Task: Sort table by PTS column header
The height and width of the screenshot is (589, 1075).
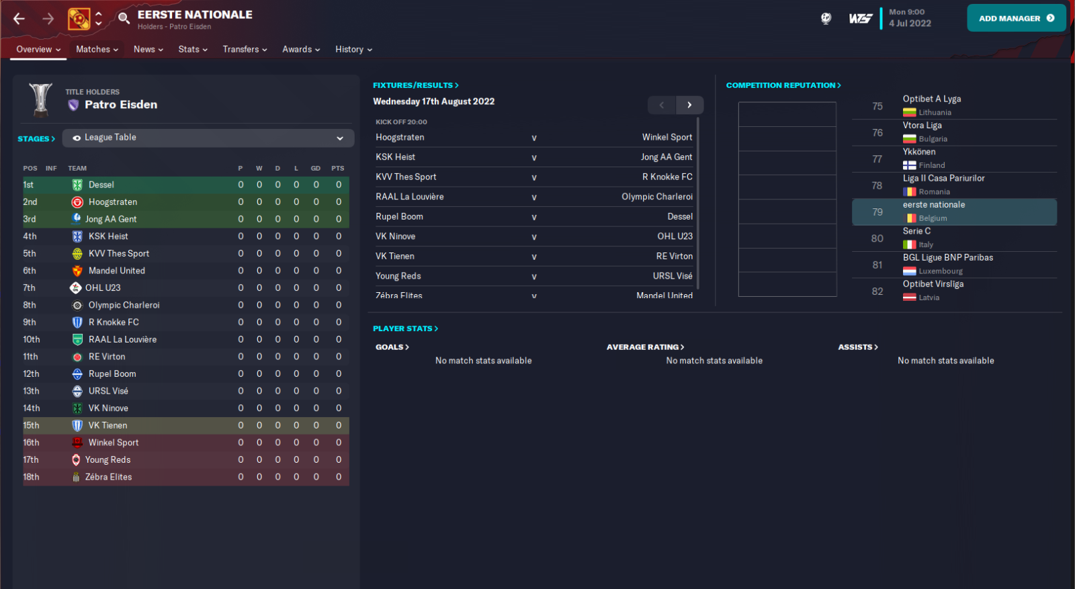Action: click(338, 169)
